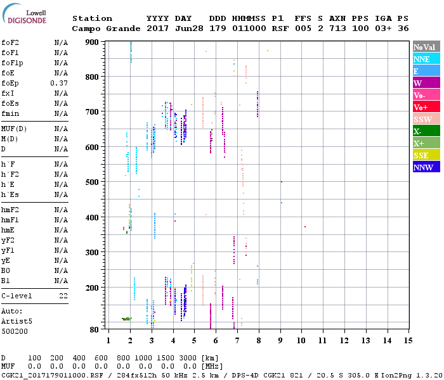Click the NNW blue legend entry
444x380 pixels.
(426, 167)
